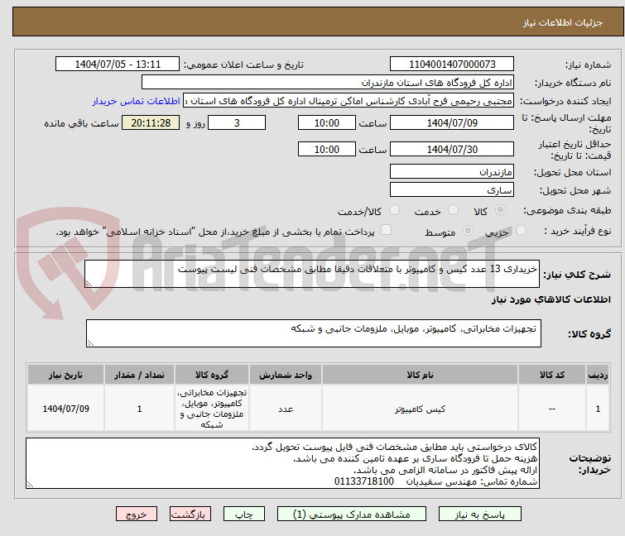The height and width of the screenshot is (536, 625).
Task: Grab the resize handle of توضیحات خریدار box
Action: point(30,484)
